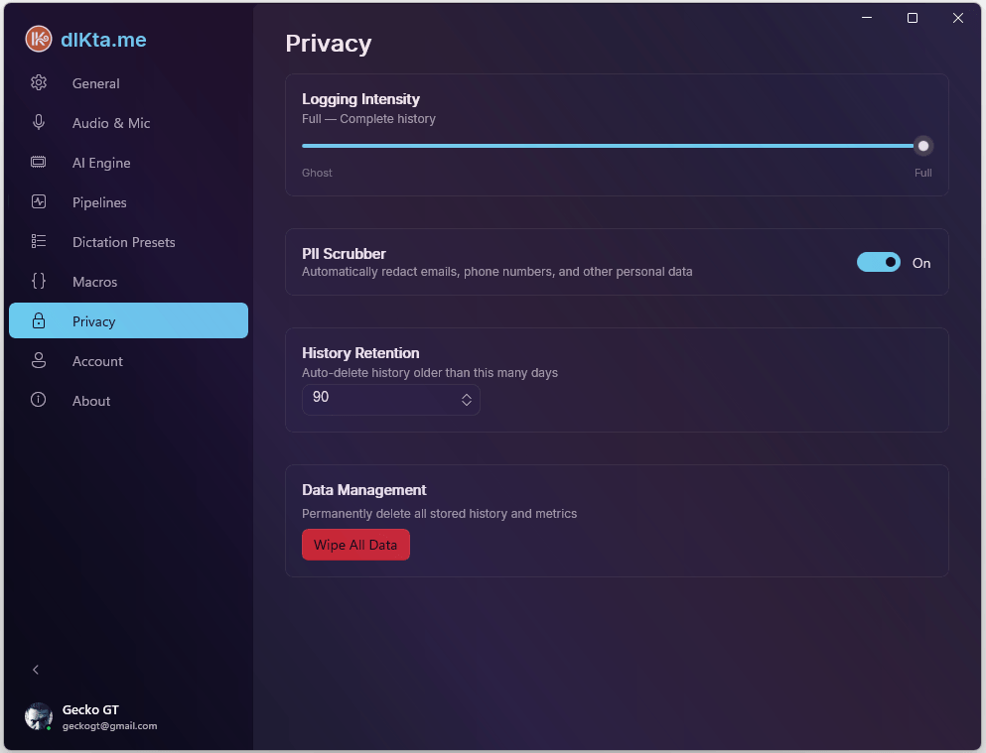Click the 'Full — Complete history' text
986x753 pixels.
[x=368, y=119]
